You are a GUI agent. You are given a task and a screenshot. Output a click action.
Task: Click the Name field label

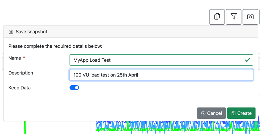tap(15, 58)
